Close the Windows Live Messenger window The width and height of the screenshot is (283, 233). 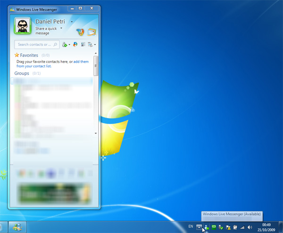pyautogui.click(x=92, y=8)
